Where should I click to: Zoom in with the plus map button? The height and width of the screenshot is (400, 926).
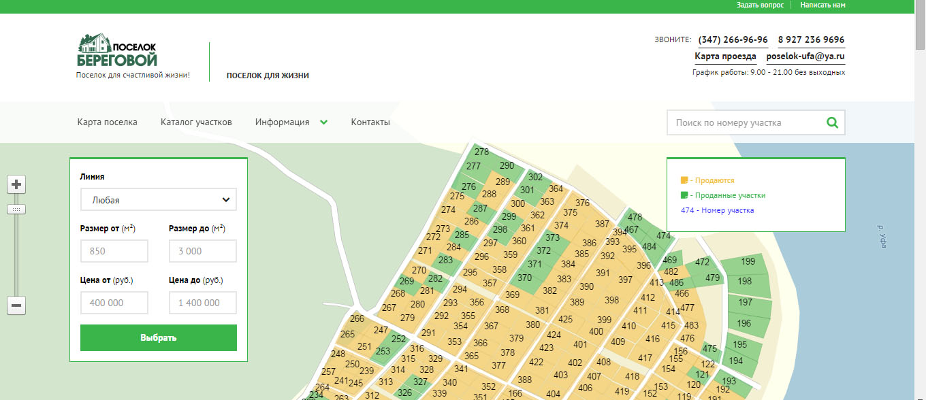[16, 184]
